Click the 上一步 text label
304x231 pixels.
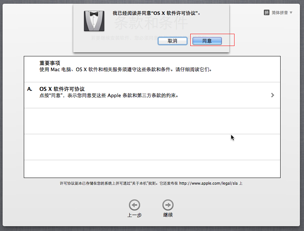coord(135,215)
